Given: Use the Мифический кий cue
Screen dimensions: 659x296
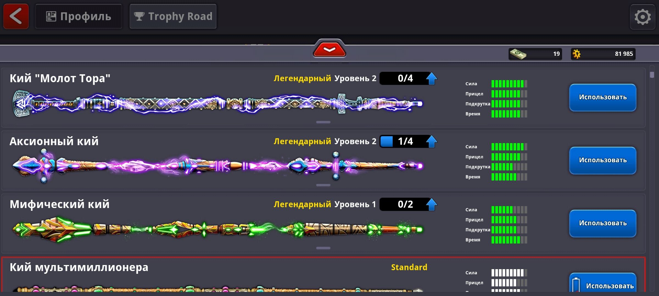Looking at the screenshot, I should coord(603,223).
